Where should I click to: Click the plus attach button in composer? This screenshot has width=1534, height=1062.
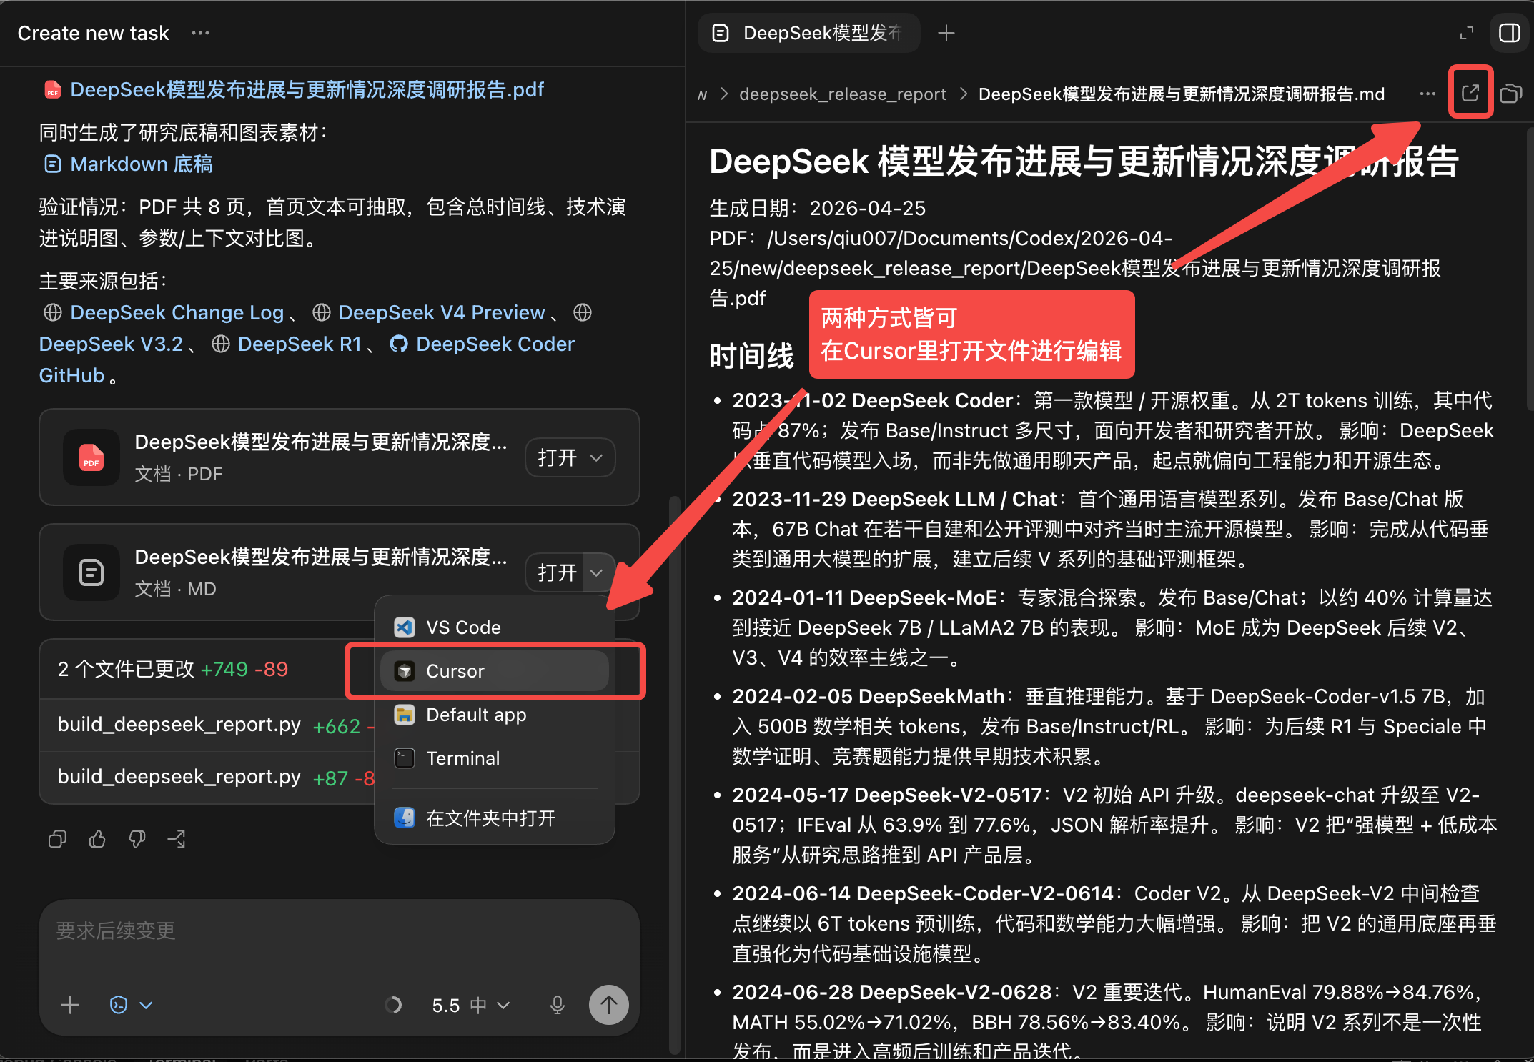(70, 1005)
